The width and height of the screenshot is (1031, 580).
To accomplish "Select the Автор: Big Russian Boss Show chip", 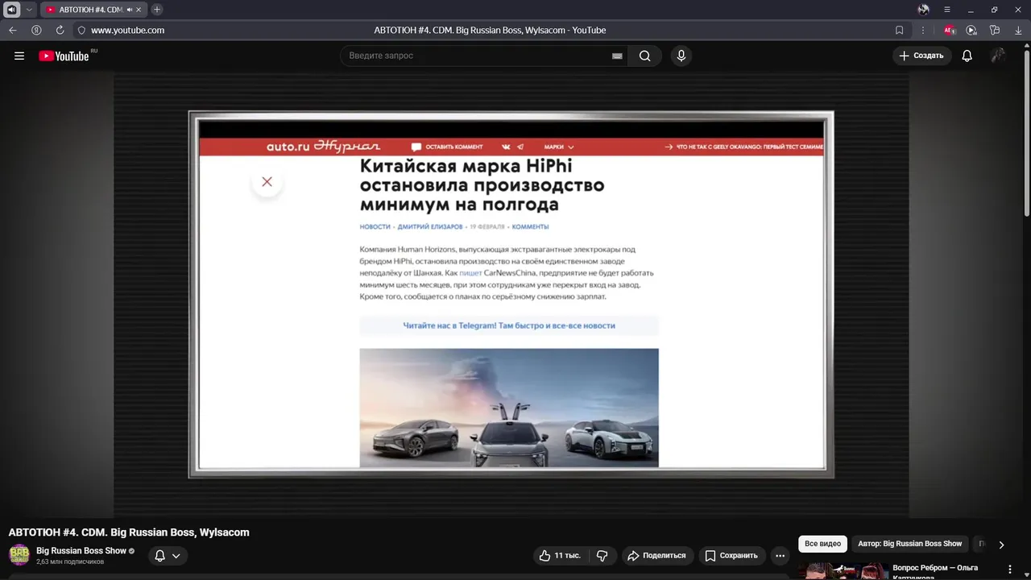I will pyautogui.click(x=910, y=544).
